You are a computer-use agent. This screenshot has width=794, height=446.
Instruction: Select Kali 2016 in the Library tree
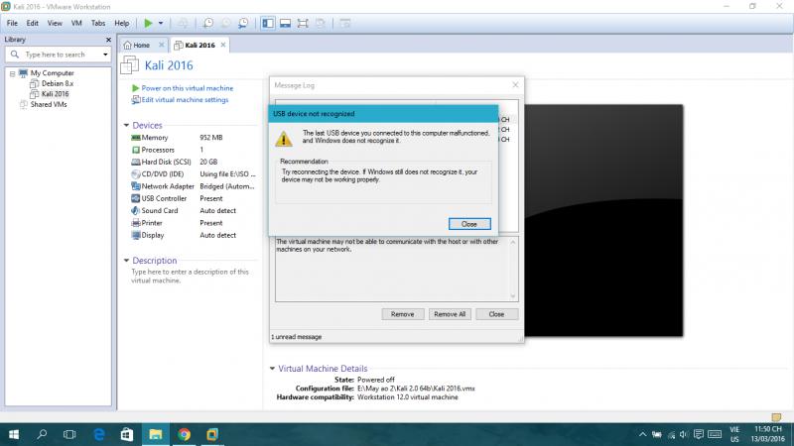[55, 94]
